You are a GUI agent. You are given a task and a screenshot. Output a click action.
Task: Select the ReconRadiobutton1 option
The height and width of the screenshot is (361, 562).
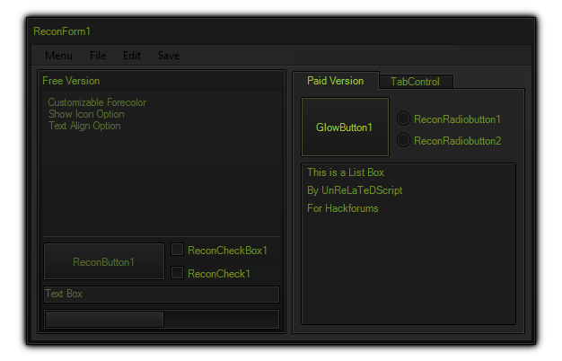click(x=404, y=119)
